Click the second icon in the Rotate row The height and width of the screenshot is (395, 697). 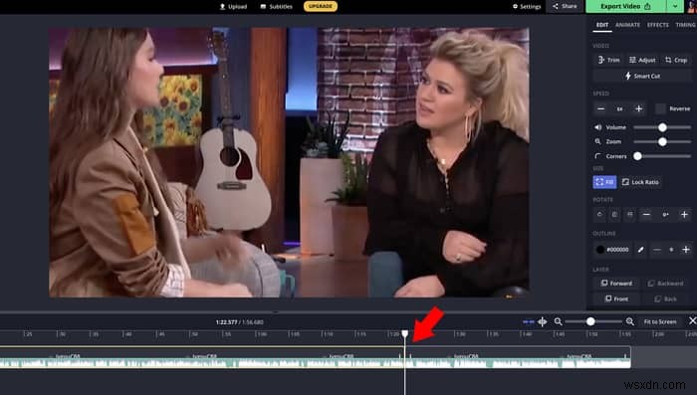click(x=614, y=215)
